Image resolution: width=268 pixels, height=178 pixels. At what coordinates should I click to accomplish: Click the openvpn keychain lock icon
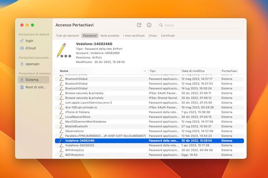22,64
